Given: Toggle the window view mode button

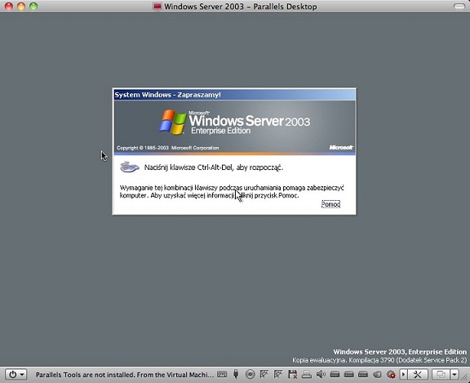Looking at the screenshot, I should pyautogui.click(x=441, y=374).
